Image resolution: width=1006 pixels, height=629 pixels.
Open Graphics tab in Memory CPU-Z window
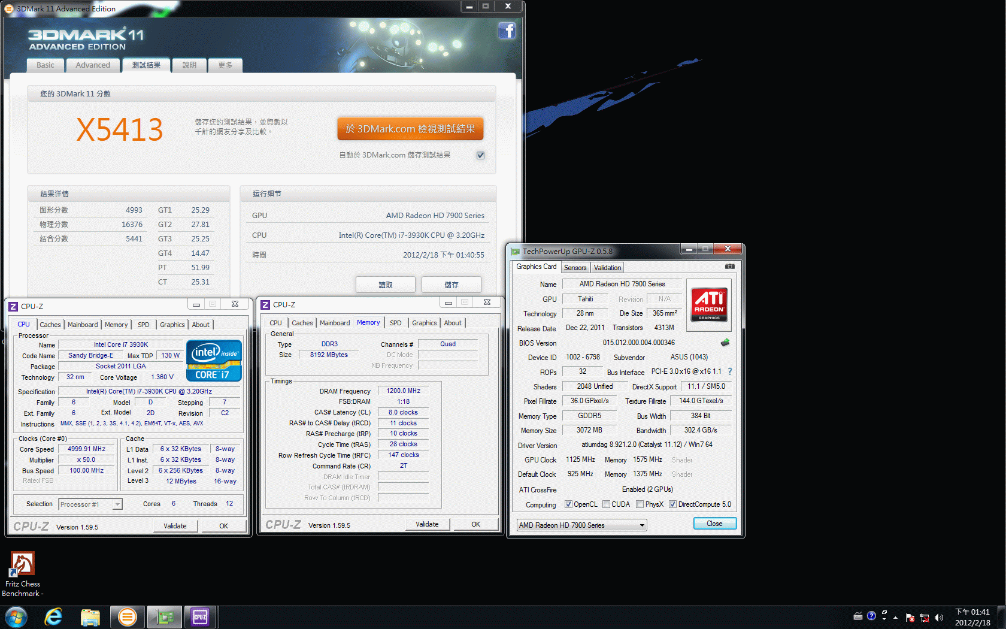click(425, 323)
